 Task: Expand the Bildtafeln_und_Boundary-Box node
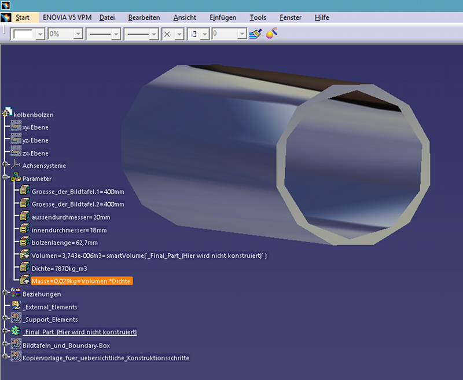[x=5, y=345]
